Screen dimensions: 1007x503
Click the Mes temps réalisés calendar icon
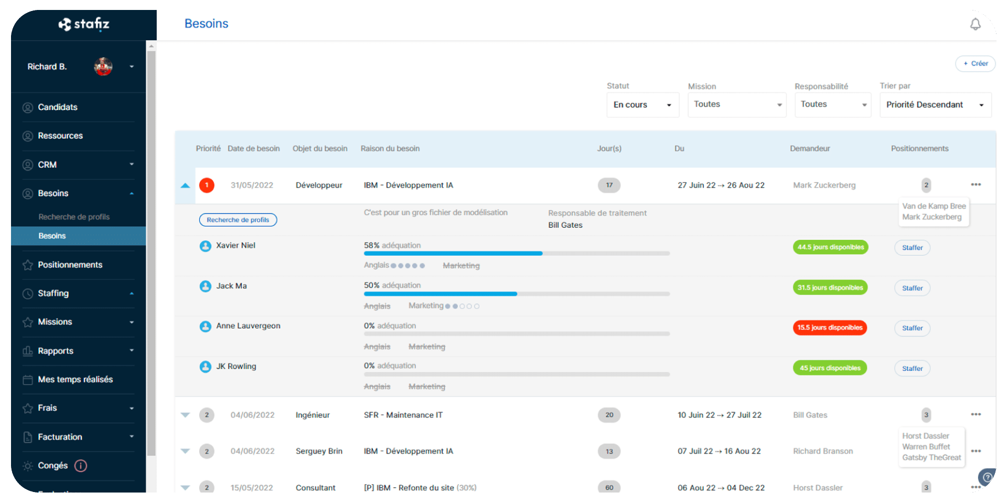28,380
